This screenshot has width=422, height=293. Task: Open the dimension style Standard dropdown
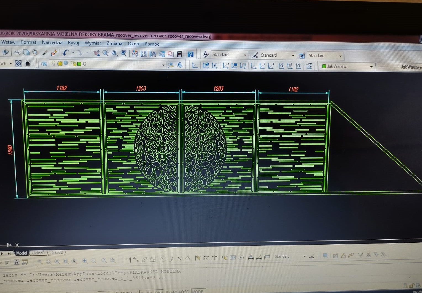click(293, 56)
